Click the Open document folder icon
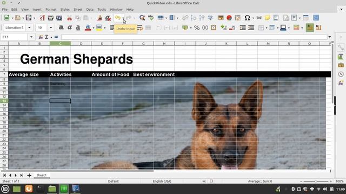 18,18
